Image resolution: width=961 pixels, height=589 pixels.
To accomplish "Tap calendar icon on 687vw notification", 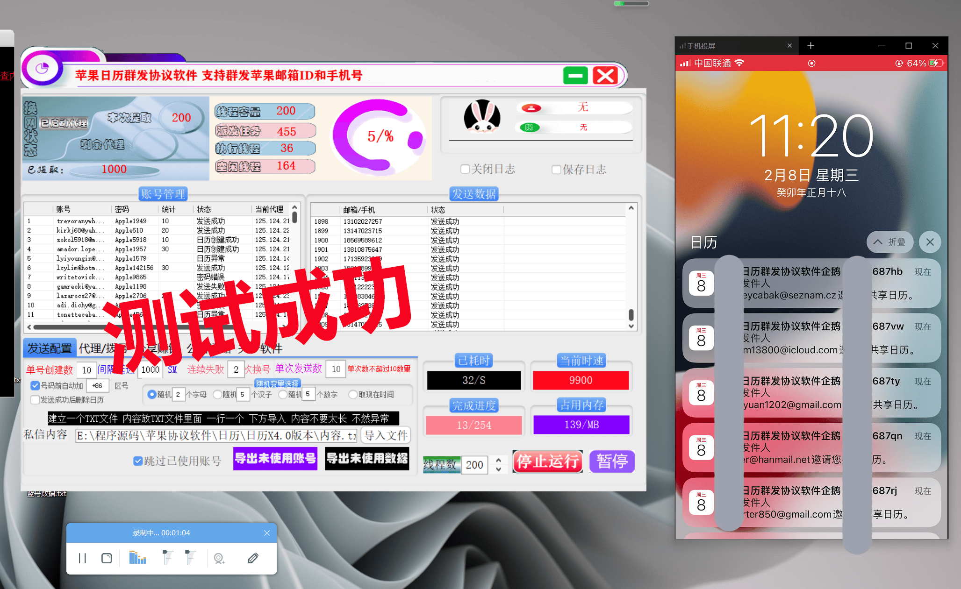I will [x=701, y=338].
